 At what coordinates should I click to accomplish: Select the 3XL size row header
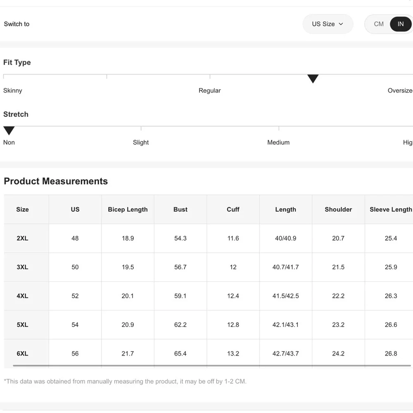(23, 267)
